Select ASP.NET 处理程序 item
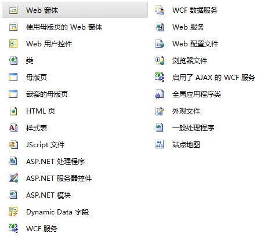 [x=56, y=162]
